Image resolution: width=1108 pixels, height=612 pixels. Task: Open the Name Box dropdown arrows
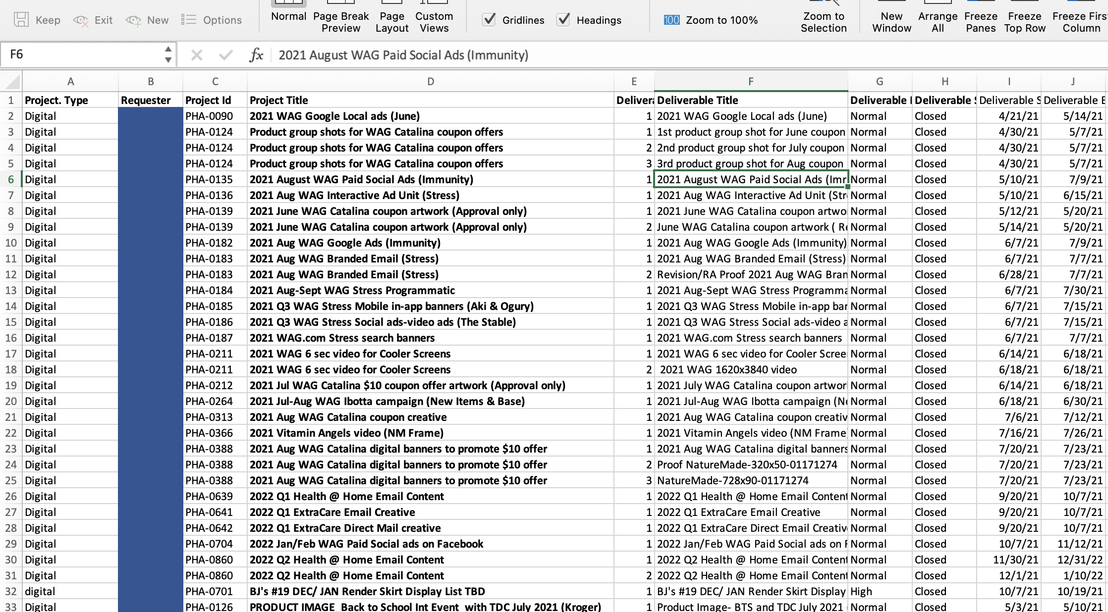(168, 54)
